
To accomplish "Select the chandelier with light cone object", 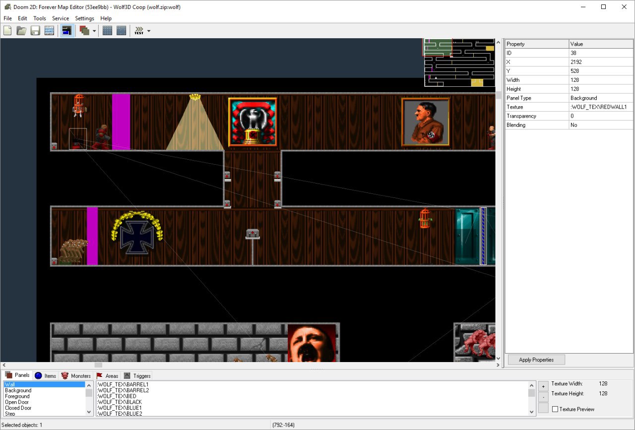I will pos(194,122).
